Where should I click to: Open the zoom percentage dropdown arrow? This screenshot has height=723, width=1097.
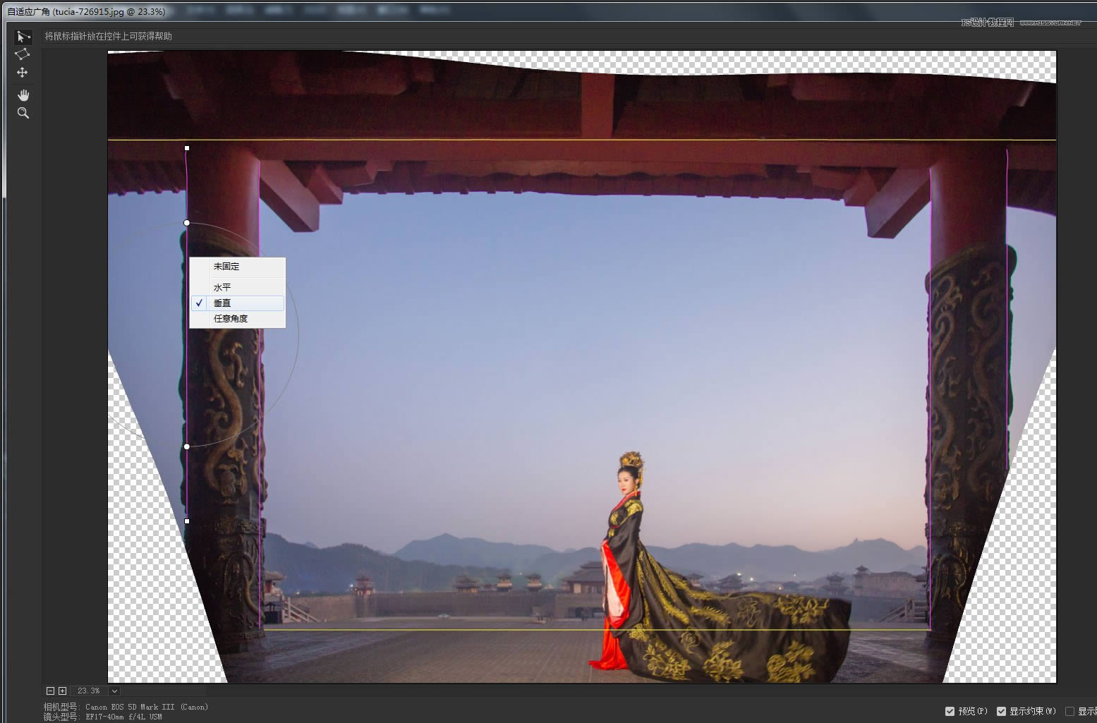click(x=114, y=691)
